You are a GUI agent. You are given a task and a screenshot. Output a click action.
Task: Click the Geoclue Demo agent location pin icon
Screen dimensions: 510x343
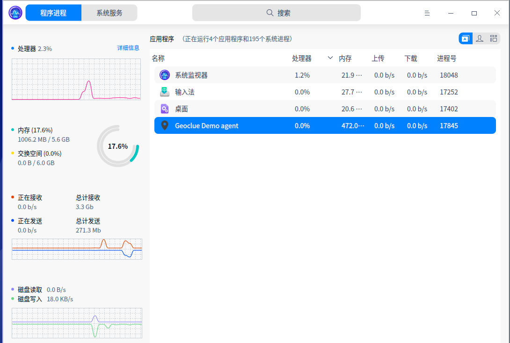click(164, 125)
